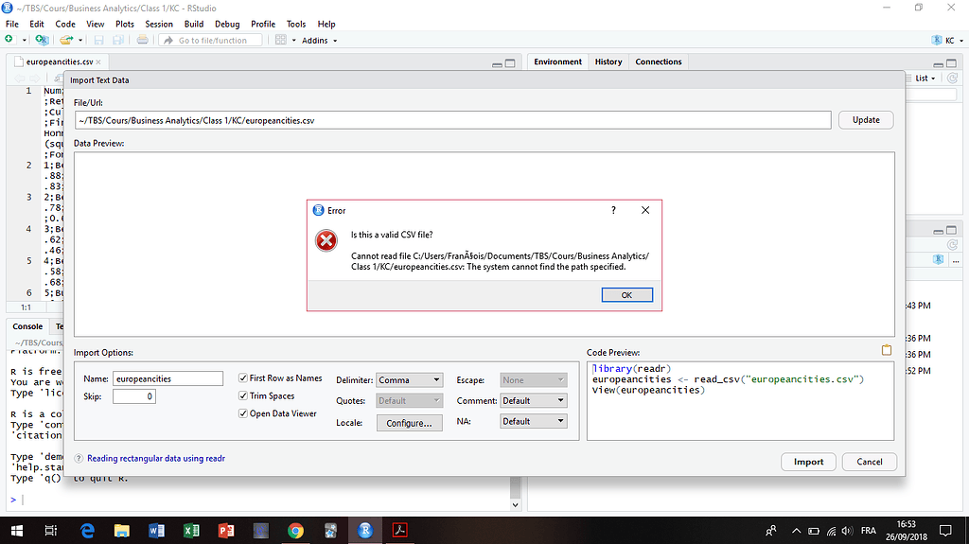Open Windows Start menu
Image resolution: width=969 pixels, height=544 pixels.
coord(17,531)
